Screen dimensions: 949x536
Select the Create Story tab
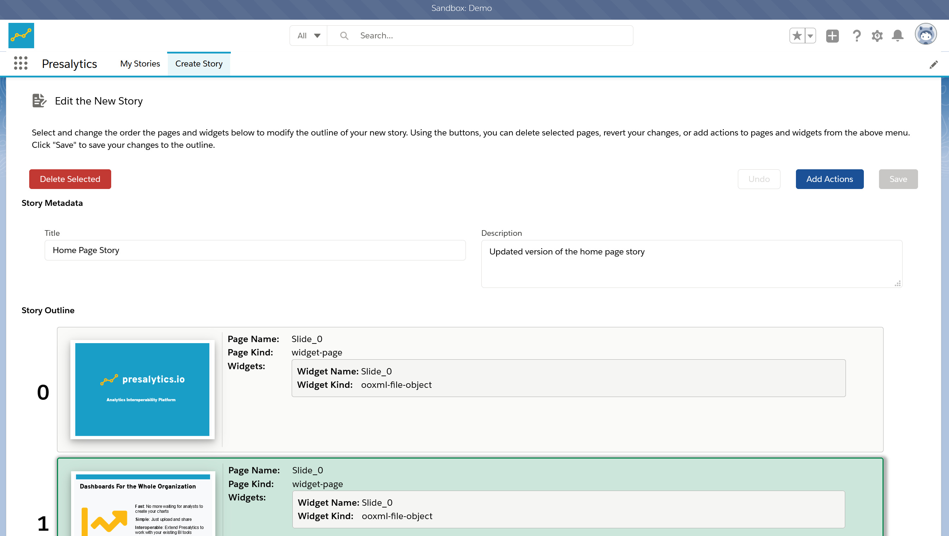click(198, 64)
